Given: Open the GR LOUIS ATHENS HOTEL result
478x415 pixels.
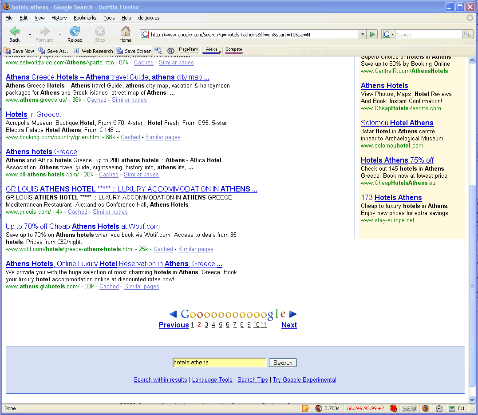Looking at the screenshot, I should (x=131, y=189).
